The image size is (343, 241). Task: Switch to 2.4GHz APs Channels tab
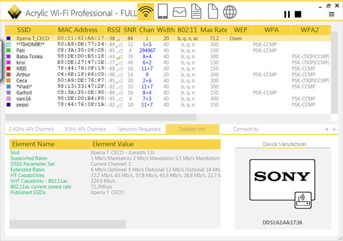[31, 129]
